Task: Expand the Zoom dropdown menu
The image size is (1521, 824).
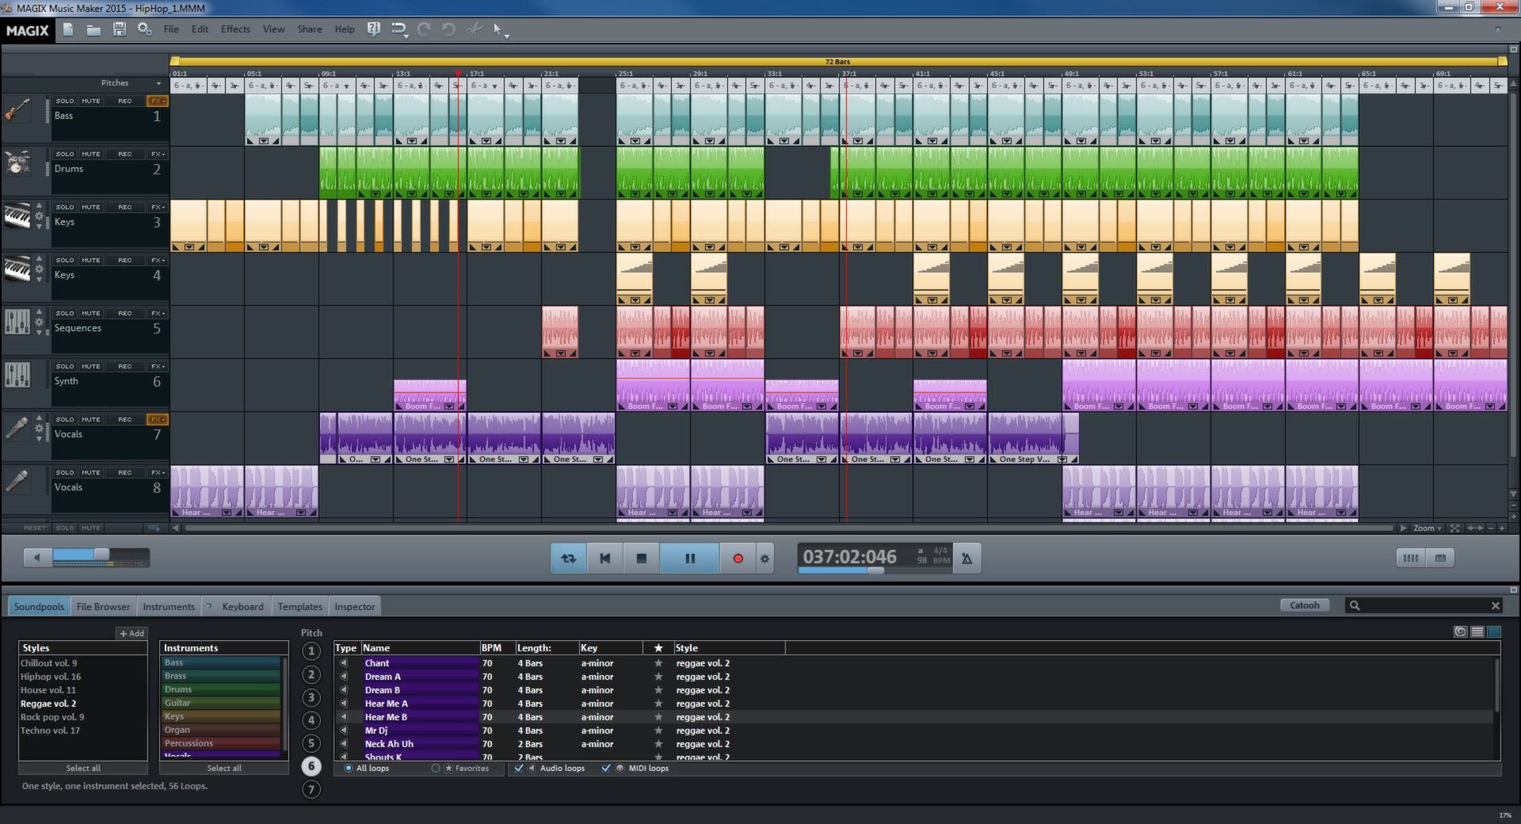Action: (x=1428, y=528)
